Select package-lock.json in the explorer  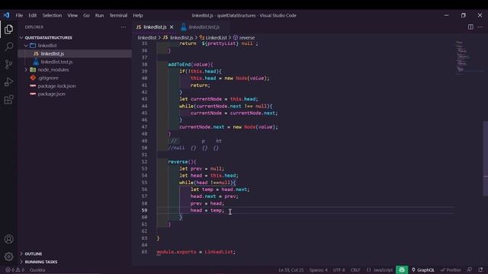point(56,86)
